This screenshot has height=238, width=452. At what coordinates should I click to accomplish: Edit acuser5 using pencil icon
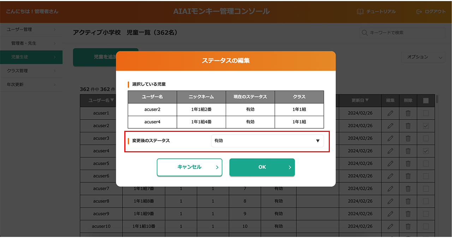pyautogui.click(x=390, y=164)
